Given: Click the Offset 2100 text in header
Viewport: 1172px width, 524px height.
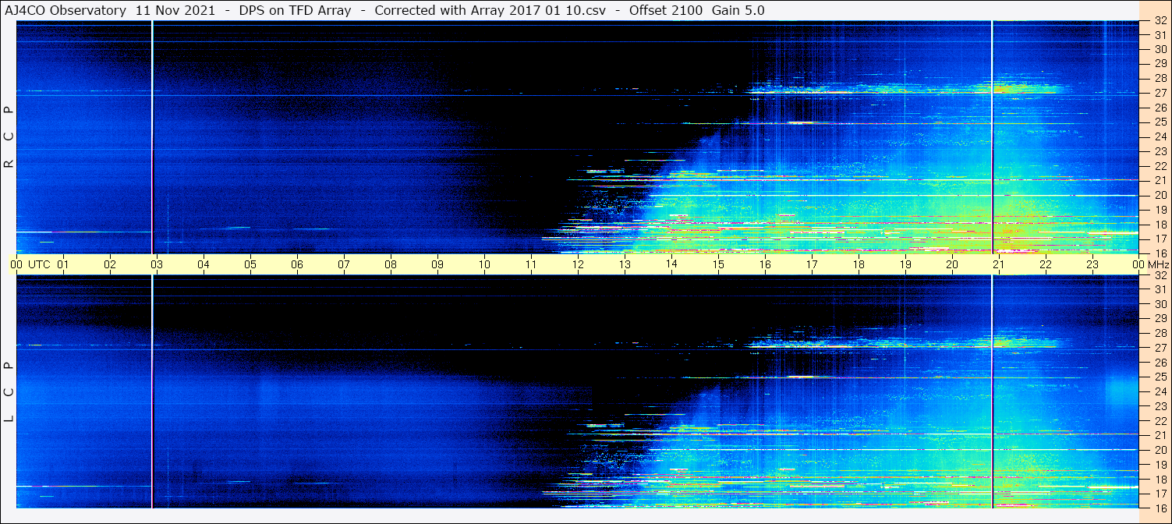Looking at the screenshot, I should (665, 10).
